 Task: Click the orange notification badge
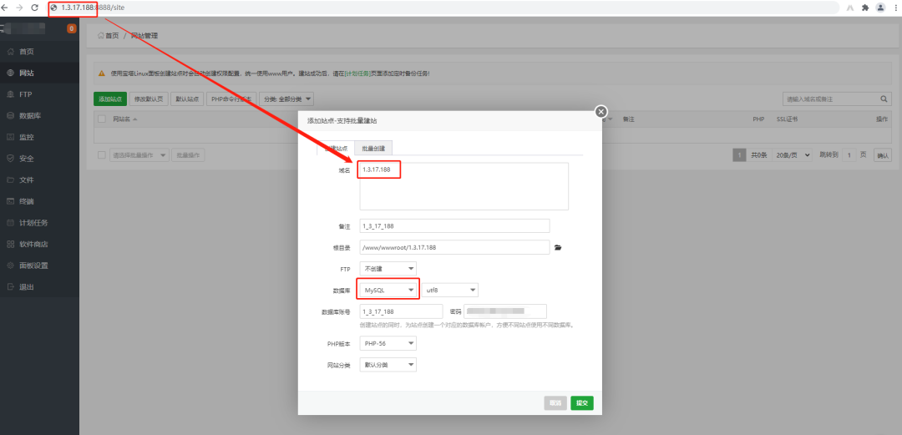(71, 28)
